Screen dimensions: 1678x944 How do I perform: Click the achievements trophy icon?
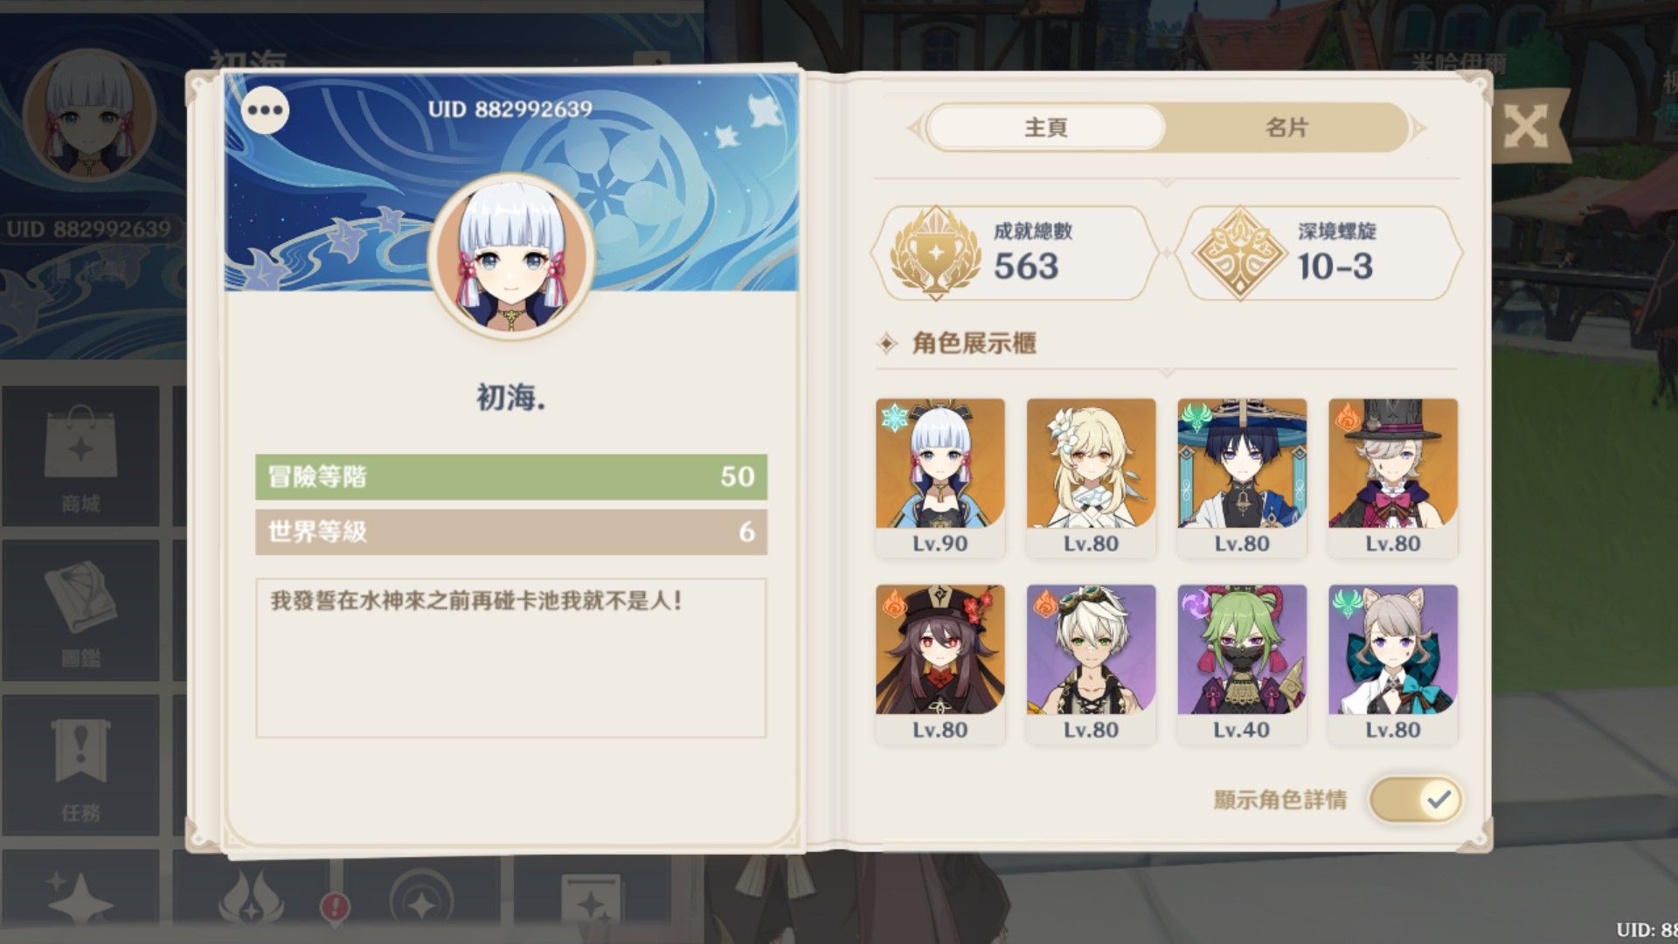coord(934,253)
